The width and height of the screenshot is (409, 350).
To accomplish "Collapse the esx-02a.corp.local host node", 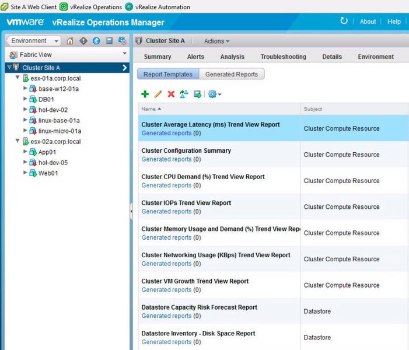I will point(18,141).
